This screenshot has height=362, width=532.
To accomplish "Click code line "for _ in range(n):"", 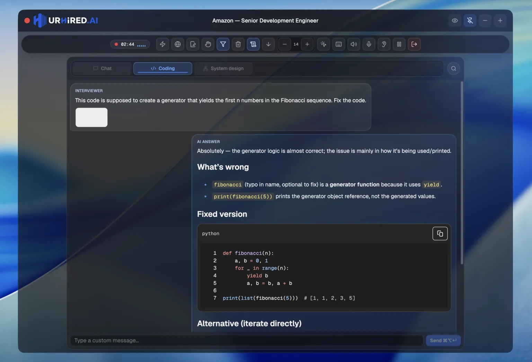I will 261,268.
